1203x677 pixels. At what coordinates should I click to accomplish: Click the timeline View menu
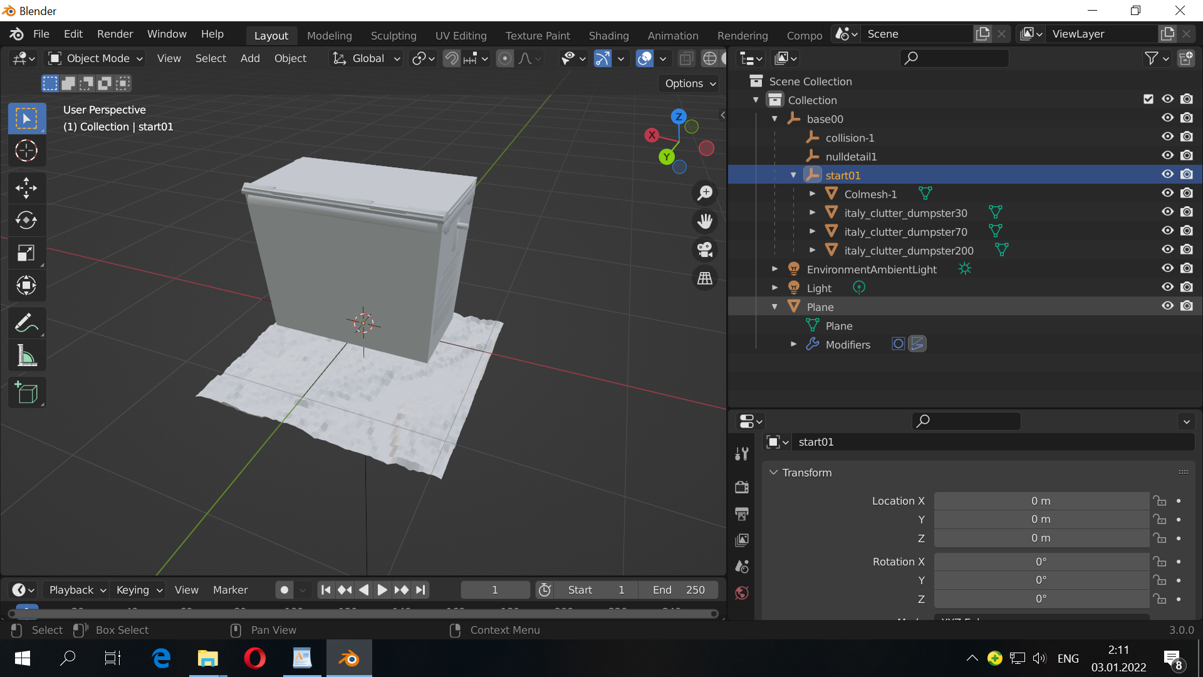pos(186,590)
